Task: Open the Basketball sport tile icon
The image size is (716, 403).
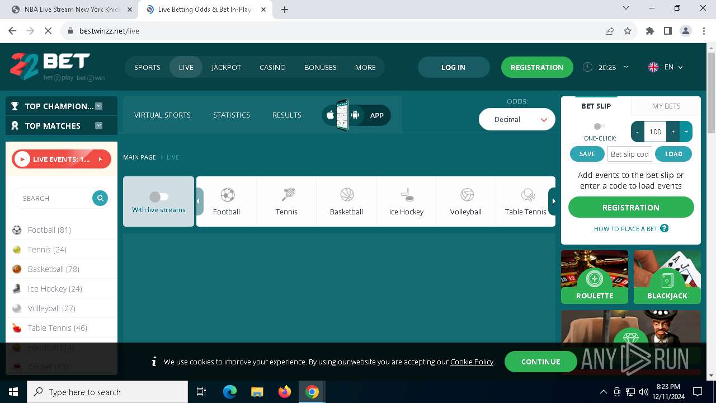Action: pyautogui.click(x=347, y=195)
